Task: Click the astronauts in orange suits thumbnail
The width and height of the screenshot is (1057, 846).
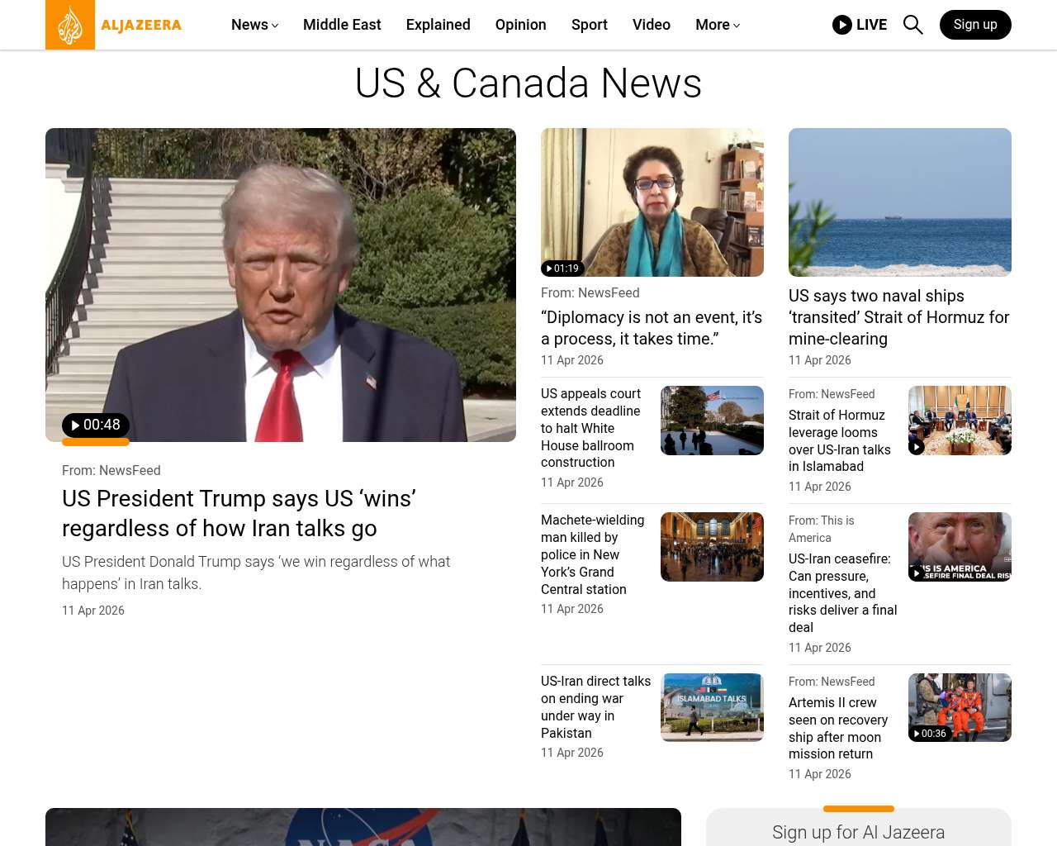Action: (960, 707)
